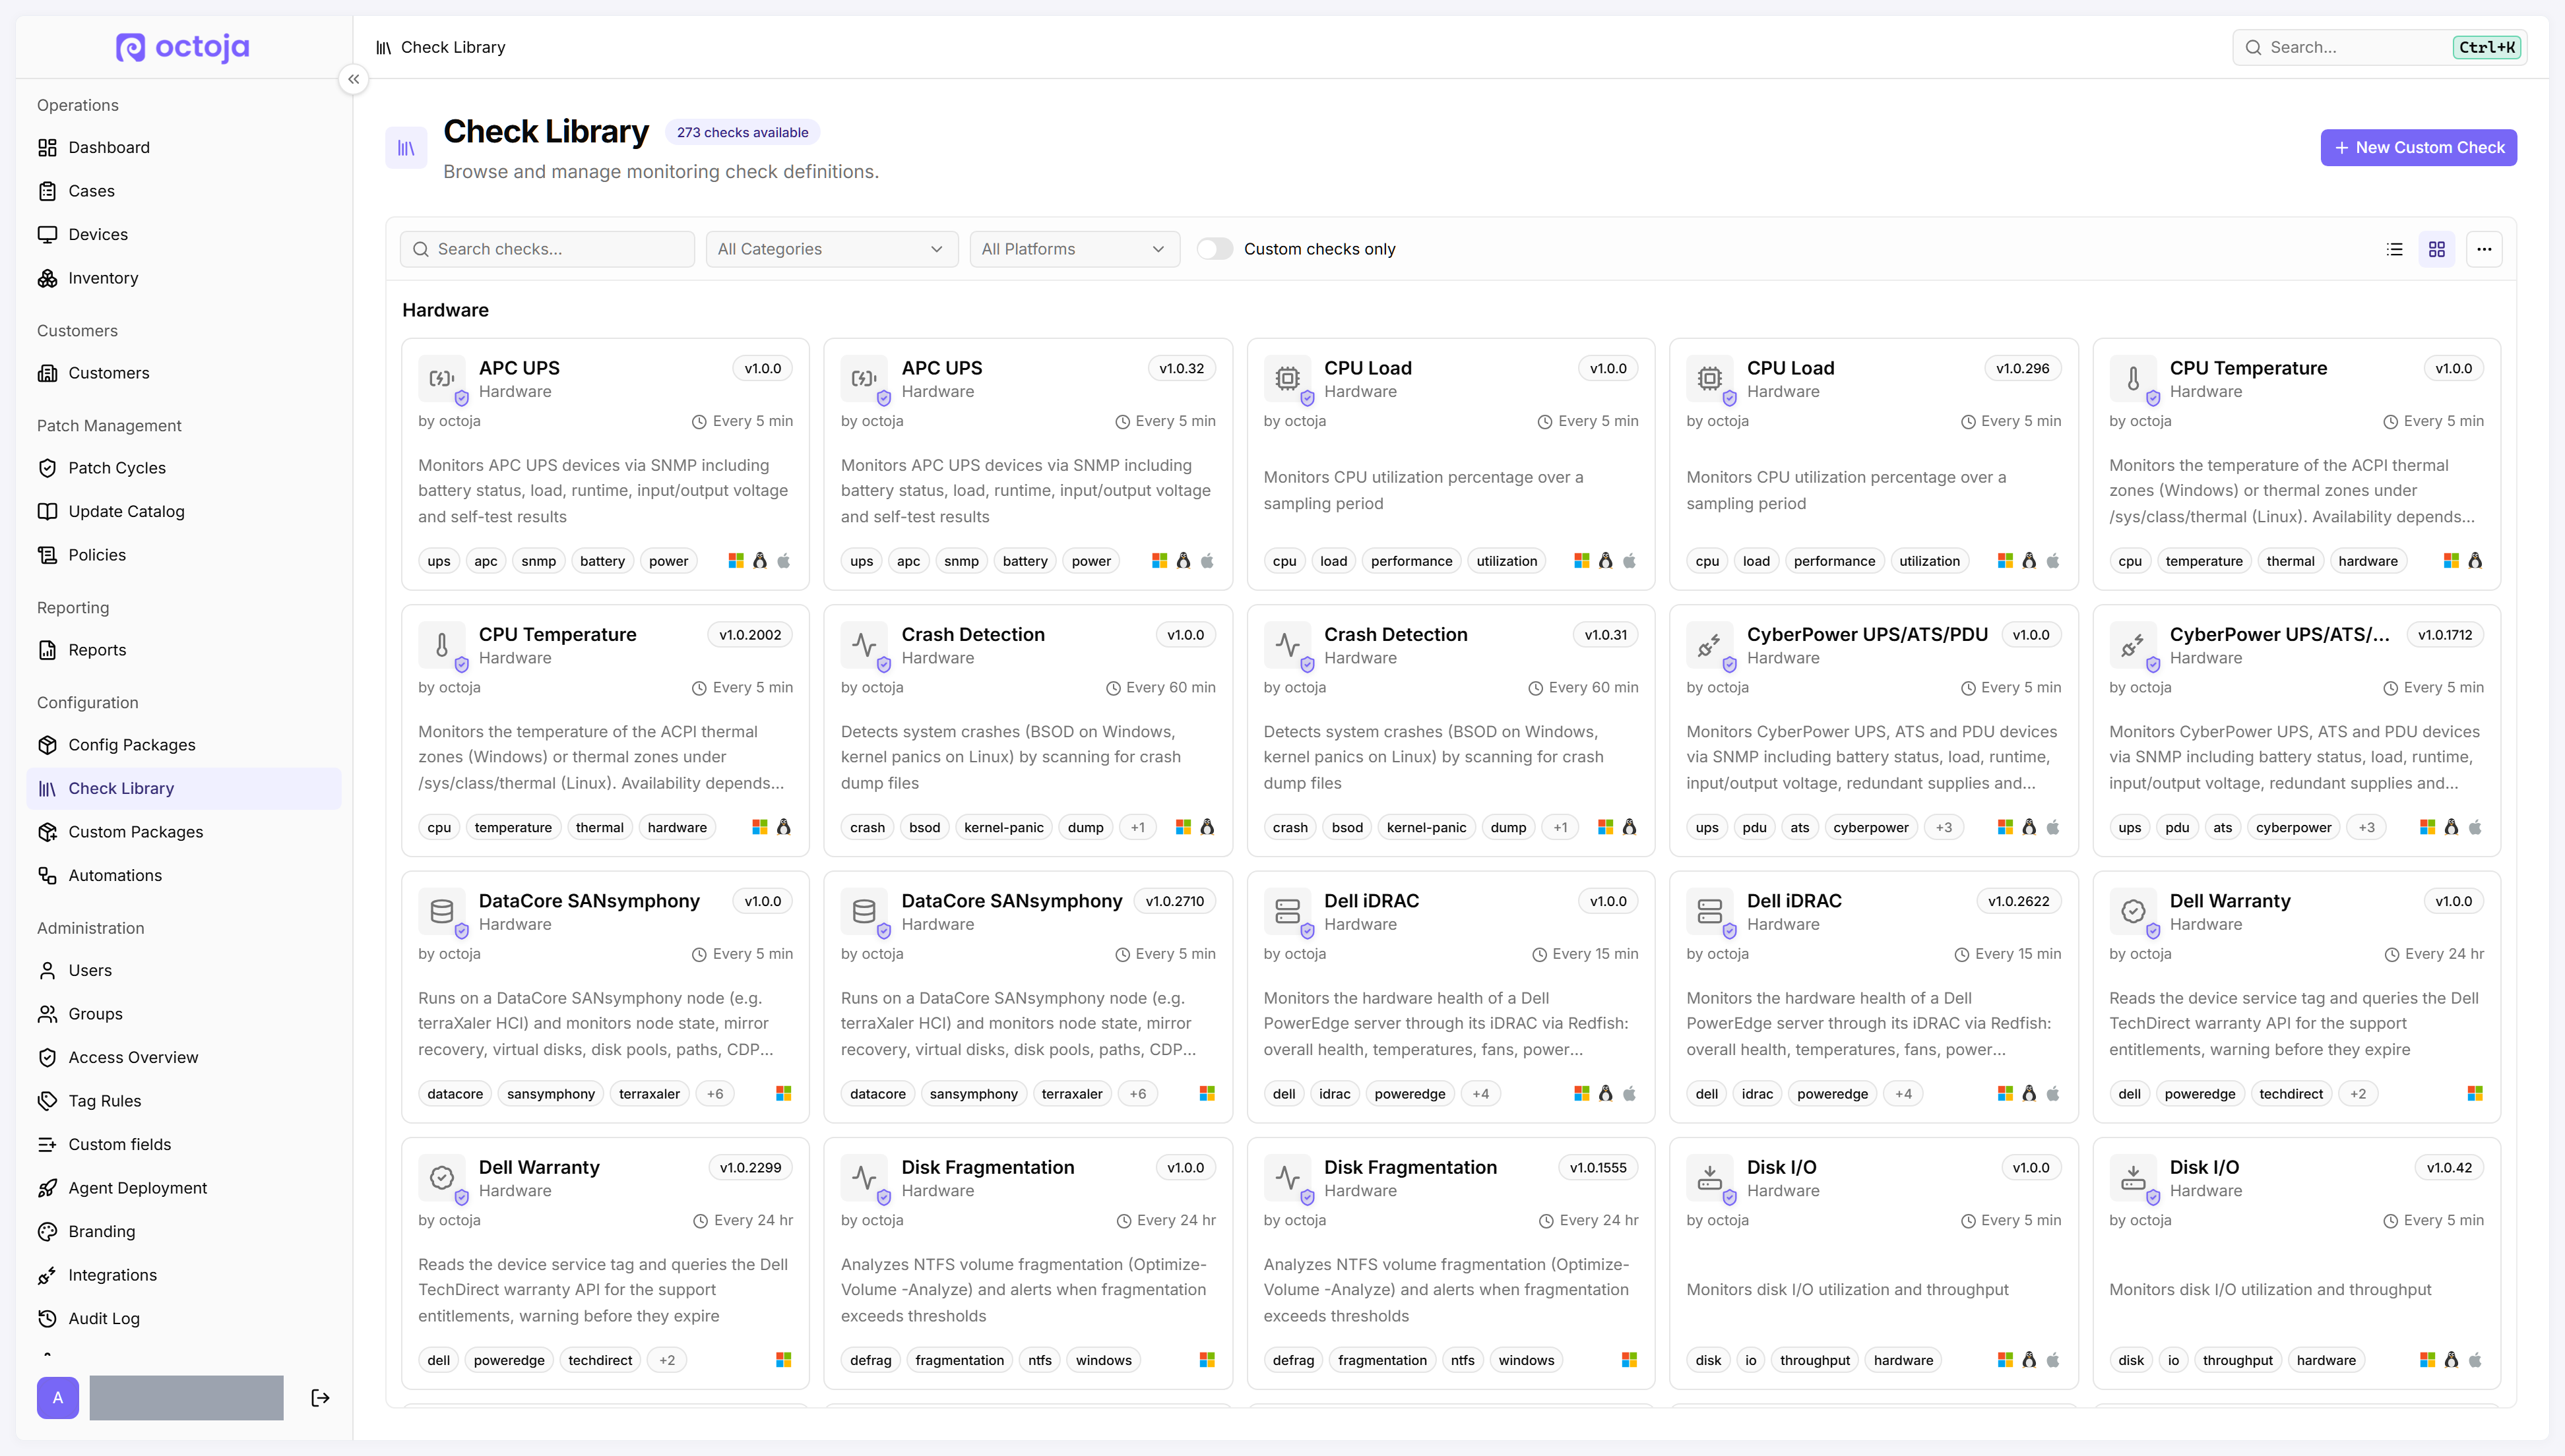
Task: Open Custom Packages in the sidebar
Action: pyautogui.click(x=184, y=832)
